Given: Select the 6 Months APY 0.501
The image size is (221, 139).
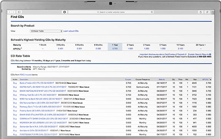Looking at the screenshot, I should [x=79, y=49].
